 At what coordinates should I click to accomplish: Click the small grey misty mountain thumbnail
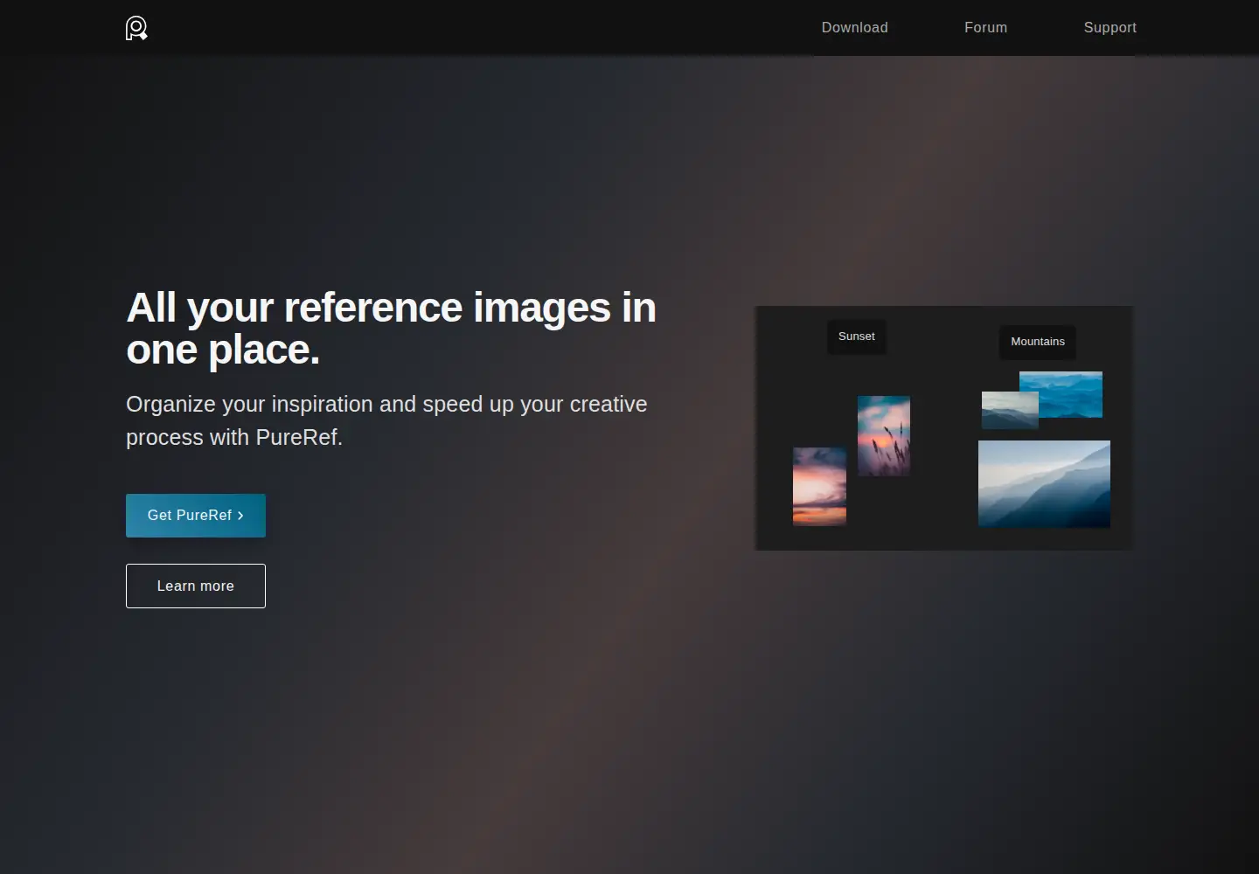tap(1010, 410)
